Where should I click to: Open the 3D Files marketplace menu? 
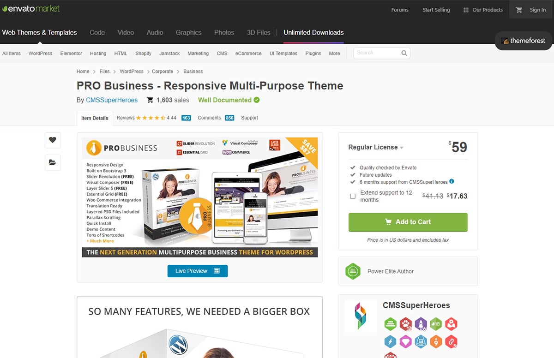pyautogui.click(x=259, y=32)
